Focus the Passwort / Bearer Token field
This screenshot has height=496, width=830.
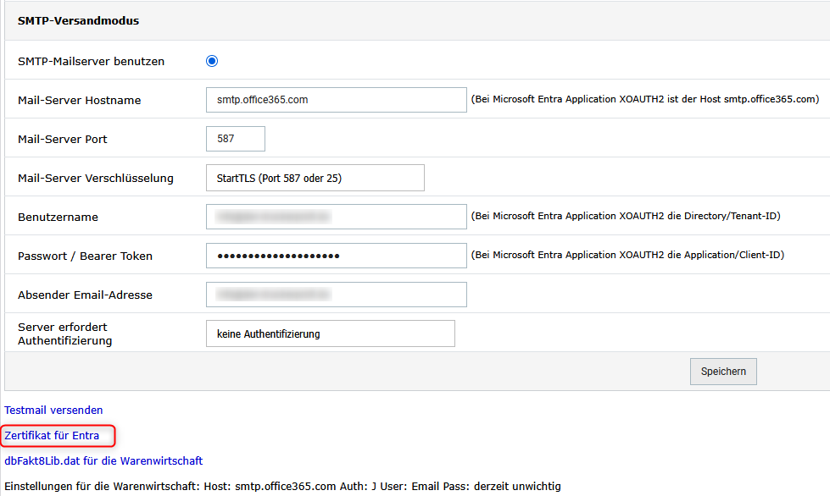click(x=336, y=256)
